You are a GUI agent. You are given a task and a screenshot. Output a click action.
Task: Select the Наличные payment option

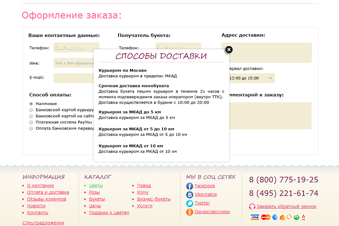31,104
